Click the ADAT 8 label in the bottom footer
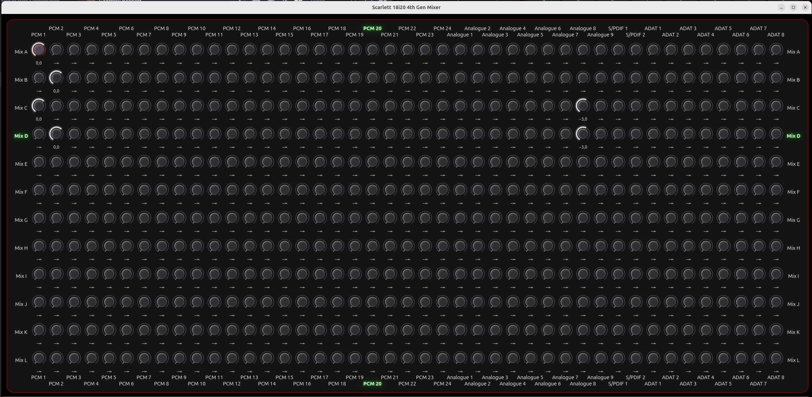The width and height of the screenshot is (812, 397). [776, 377]
